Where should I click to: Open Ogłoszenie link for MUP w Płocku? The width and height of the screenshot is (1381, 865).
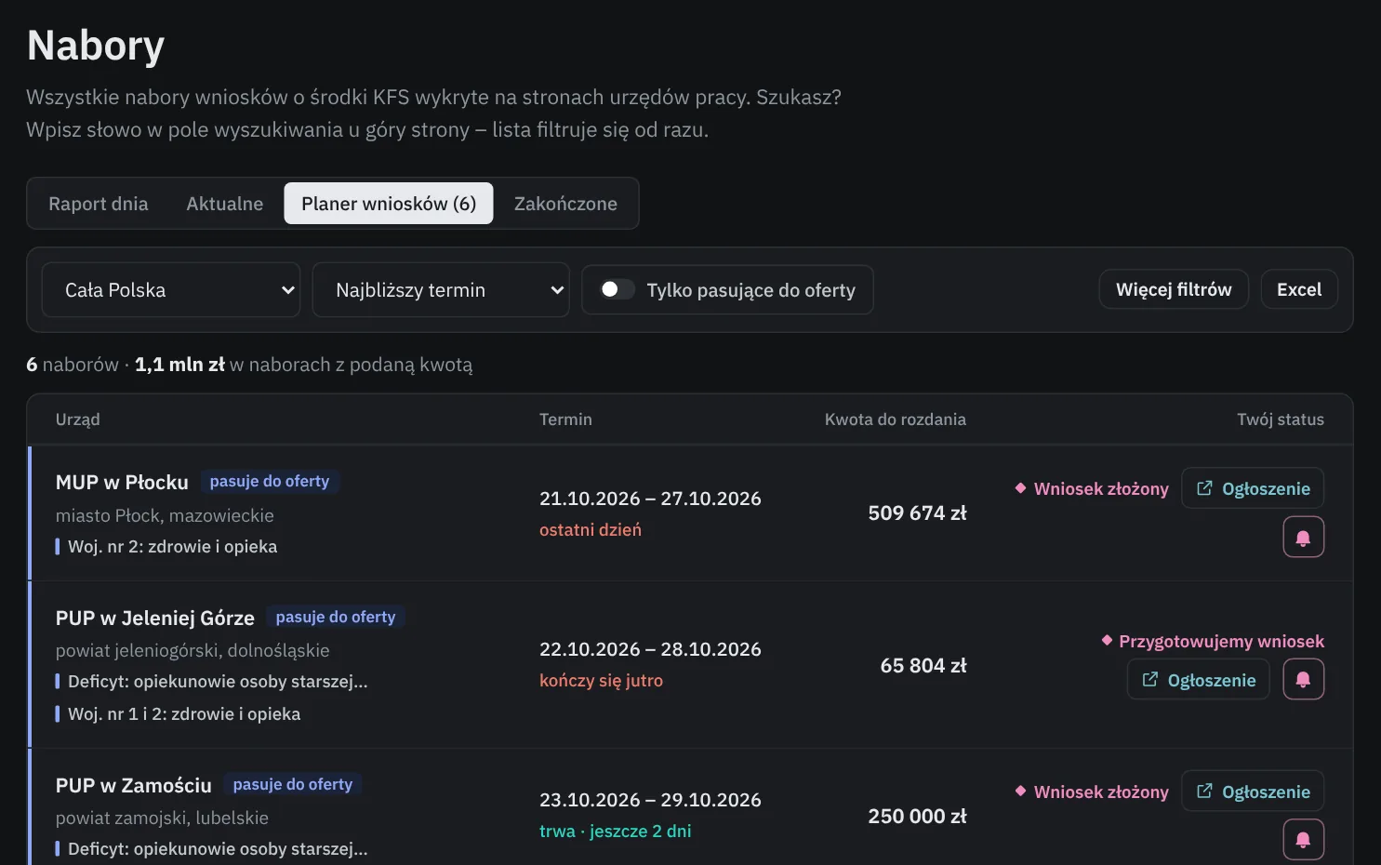point(1253,488)
